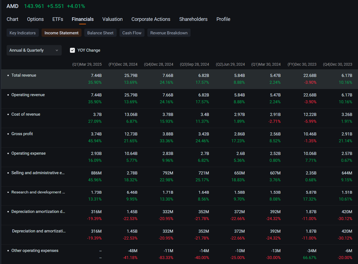Open the Shareholders tab

tap(193, 19)
